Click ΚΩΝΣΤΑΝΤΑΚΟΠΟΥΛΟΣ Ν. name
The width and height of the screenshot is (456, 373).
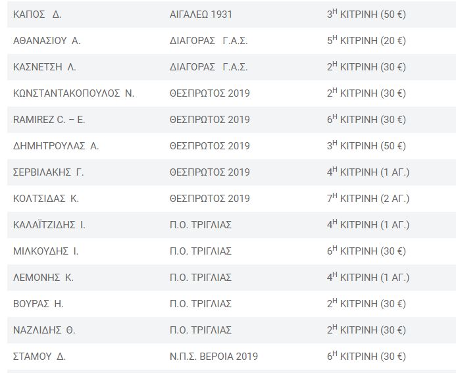(74, 93)
